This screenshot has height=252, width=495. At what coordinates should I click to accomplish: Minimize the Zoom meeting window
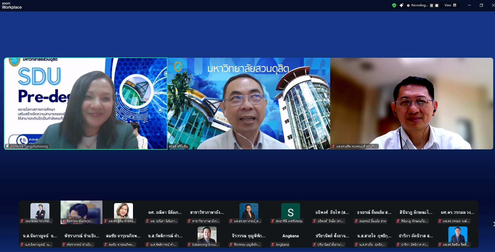[x=469, y=5]
